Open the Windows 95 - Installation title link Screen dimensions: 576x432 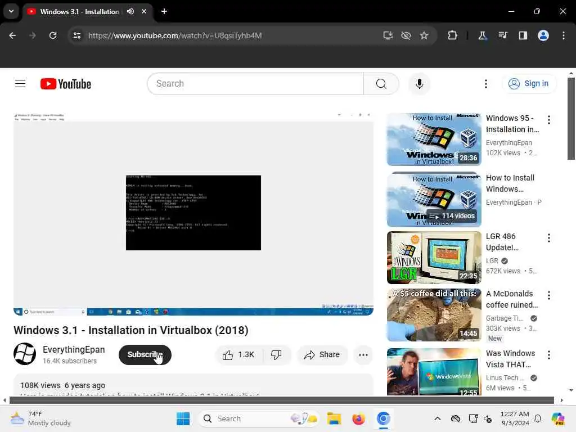coord(512,124)
